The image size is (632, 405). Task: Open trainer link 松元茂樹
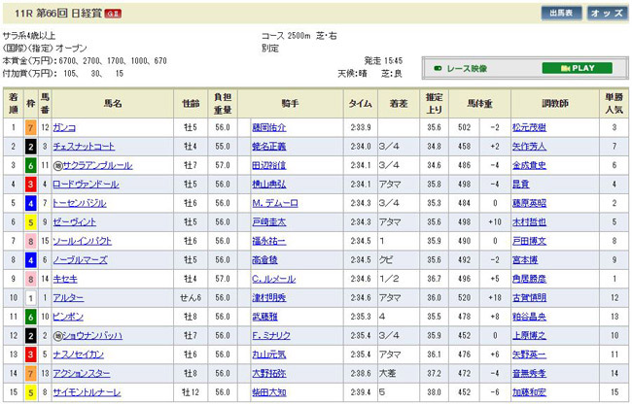528,128
